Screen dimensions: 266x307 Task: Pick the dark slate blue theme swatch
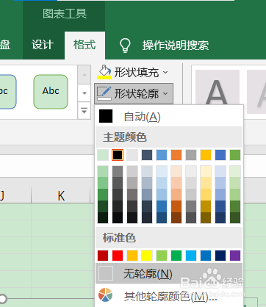(147, 155)
